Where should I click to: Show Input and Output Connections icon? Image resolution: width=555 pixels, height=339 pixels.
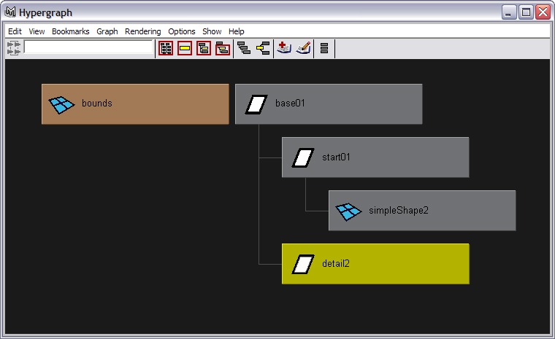point(263,47)
